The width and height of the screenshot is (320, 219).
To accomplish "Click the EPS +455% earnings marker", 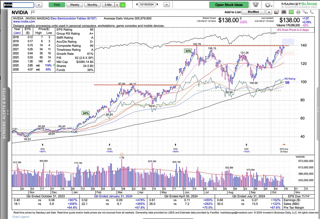I will pos(175,145).
